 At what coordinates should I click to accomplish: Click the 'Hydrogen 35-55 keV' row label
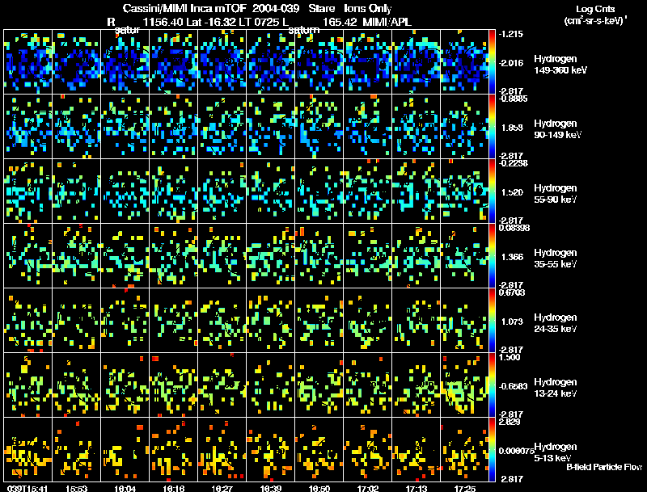pyautogui.click(x=556, y=259)
